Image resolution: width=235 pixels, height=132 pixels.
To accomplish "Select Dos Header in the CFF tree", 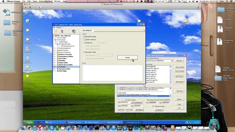I will pos(62,38).
